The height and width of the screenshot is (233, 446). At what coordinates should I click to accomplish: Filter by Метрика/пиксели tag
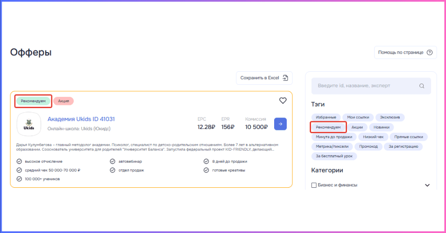tap(332, 146)
